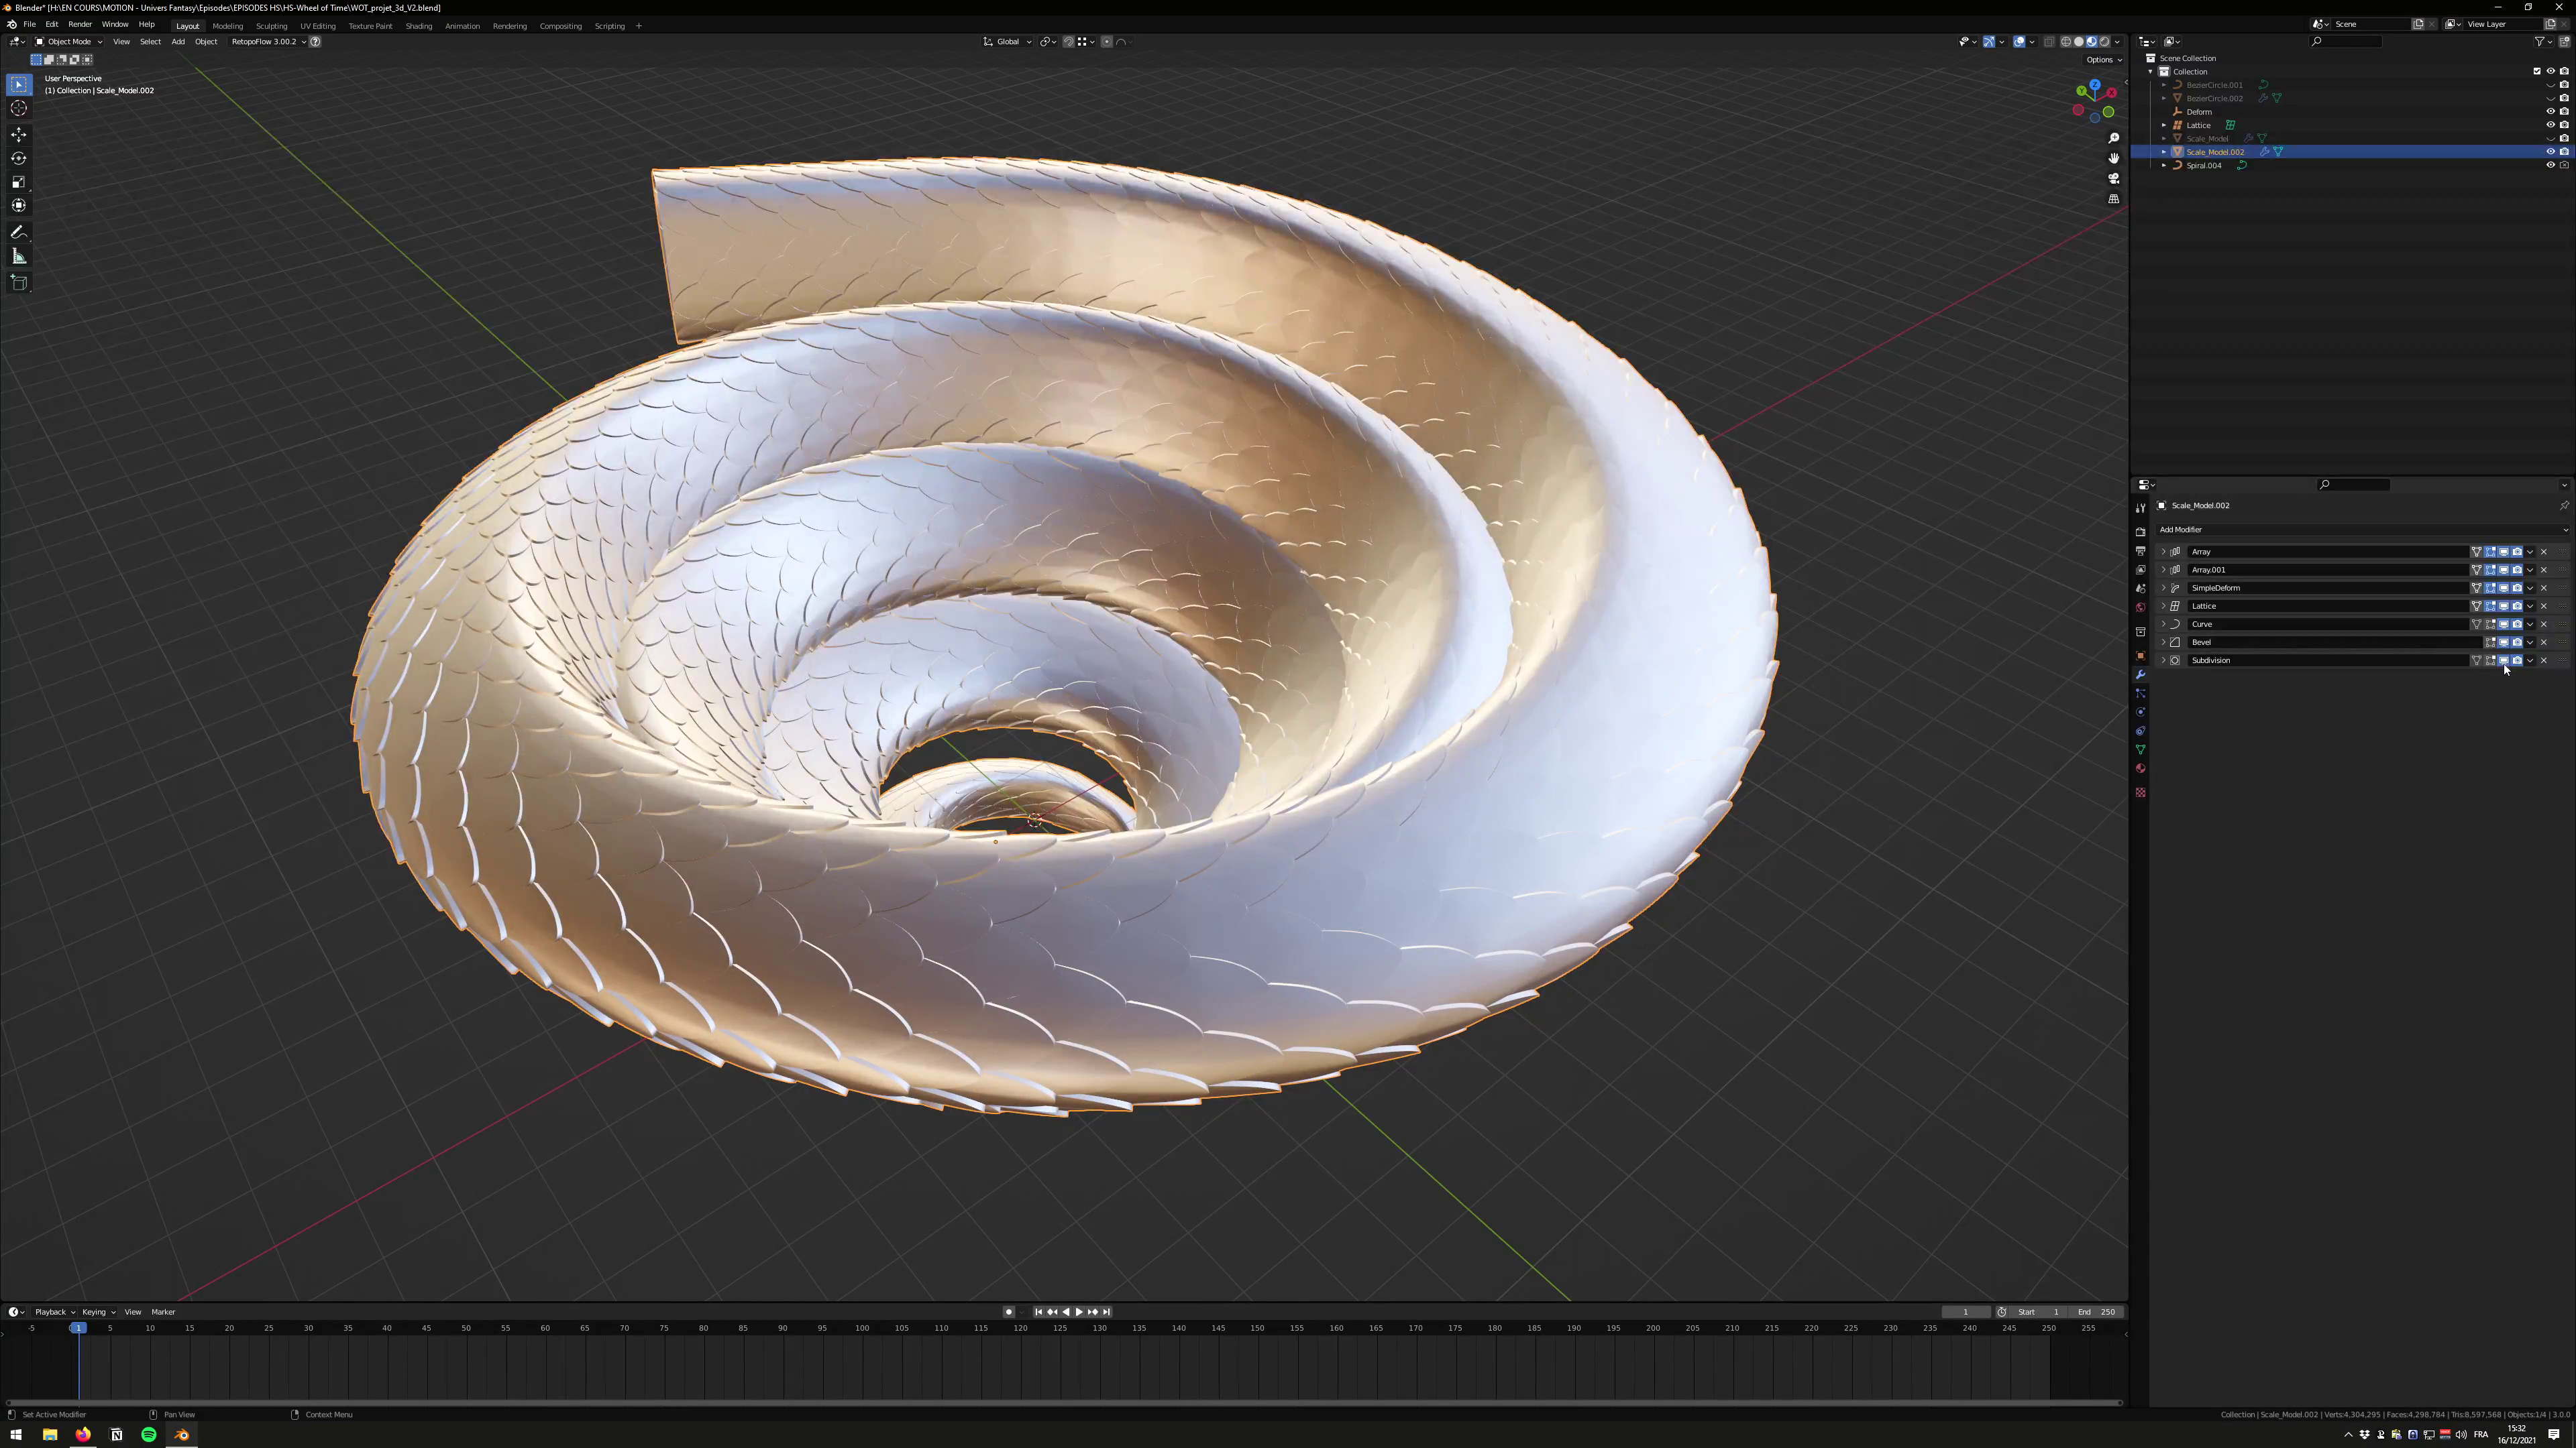Screen dimensions: 2576x1448
Task: Click the camera view gizmo icon
Action: click(2114, 178)
